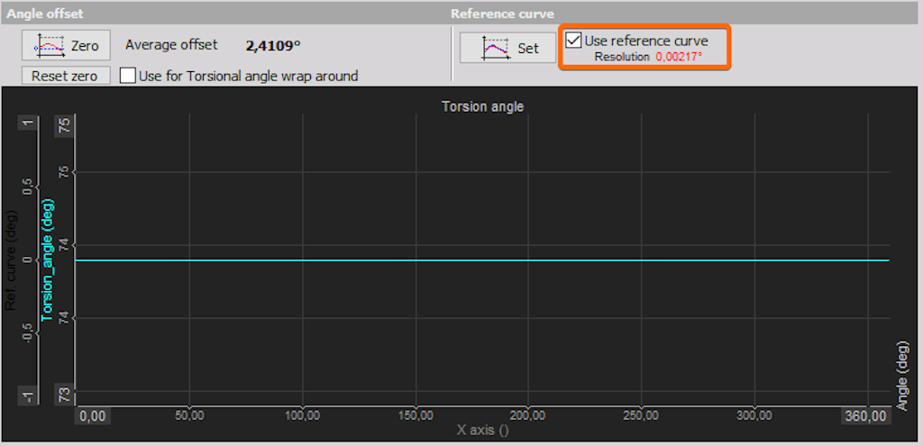The image size is (923, 446).
Task: Click the Reference curve section header
Action: (x=502, y=14)
